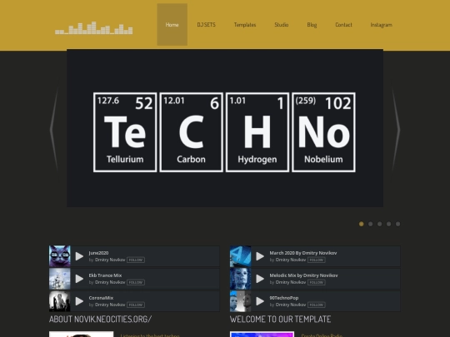Viewport: 450px width, 337px height.
Task: Click the ABOUT NOVIK.NEOCITIES.ORG/ heading
Action: (100, 320)
